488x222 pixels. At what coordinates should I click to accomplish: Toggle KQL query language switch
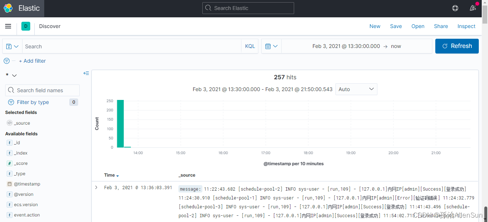coord(250,46)
